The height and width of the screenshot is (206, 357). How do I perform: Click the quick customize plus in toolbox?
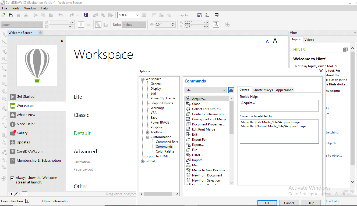4,178
